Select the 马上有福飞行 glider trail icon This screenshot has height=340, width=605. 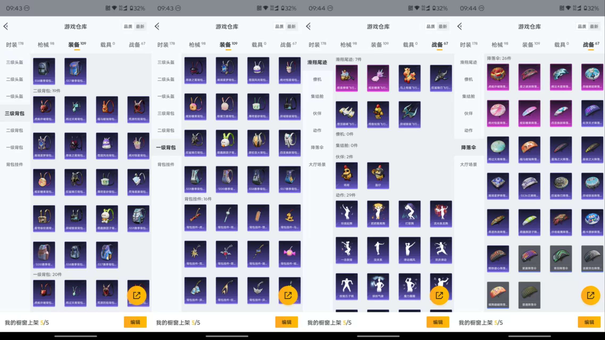pos(410,78)
